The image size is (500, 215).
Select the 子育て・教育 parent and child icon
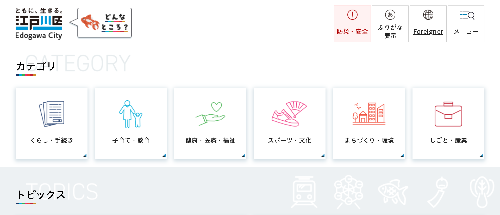pos(131,114)
